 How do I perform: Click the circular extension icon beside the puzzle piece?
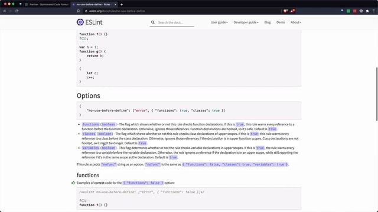361,11
